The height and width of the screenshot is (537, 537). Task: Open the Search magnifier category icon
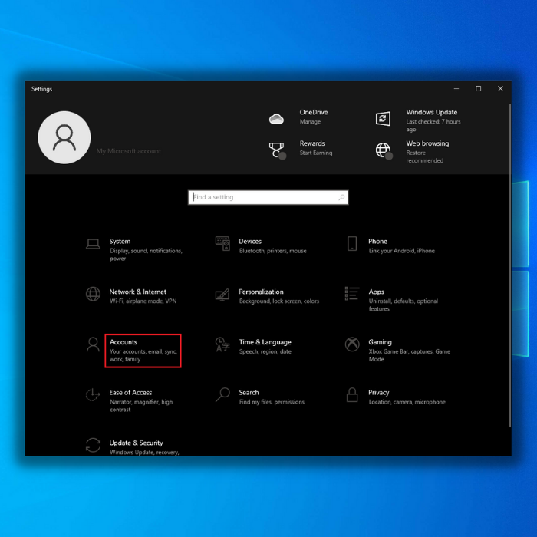[x=222, y=394]
